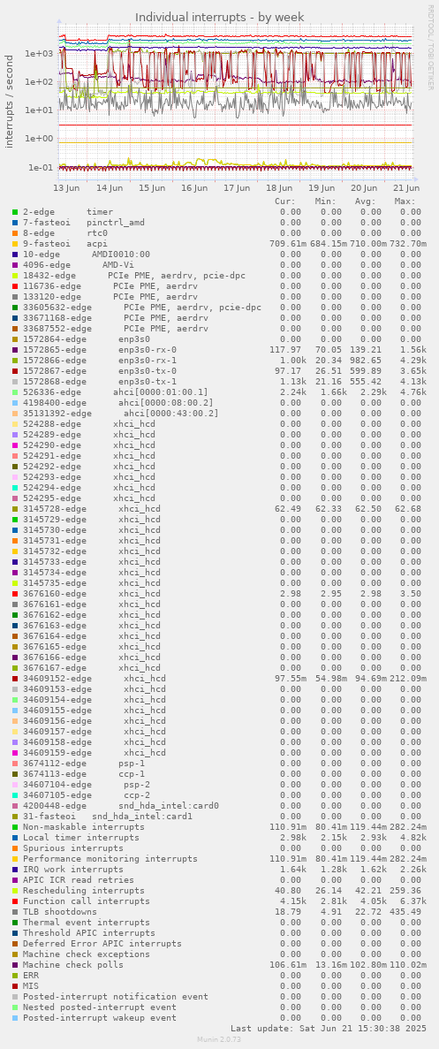
Task: Click the red swatch beside 116736-edge PCIe PME
Action: [x=15, y=286]
